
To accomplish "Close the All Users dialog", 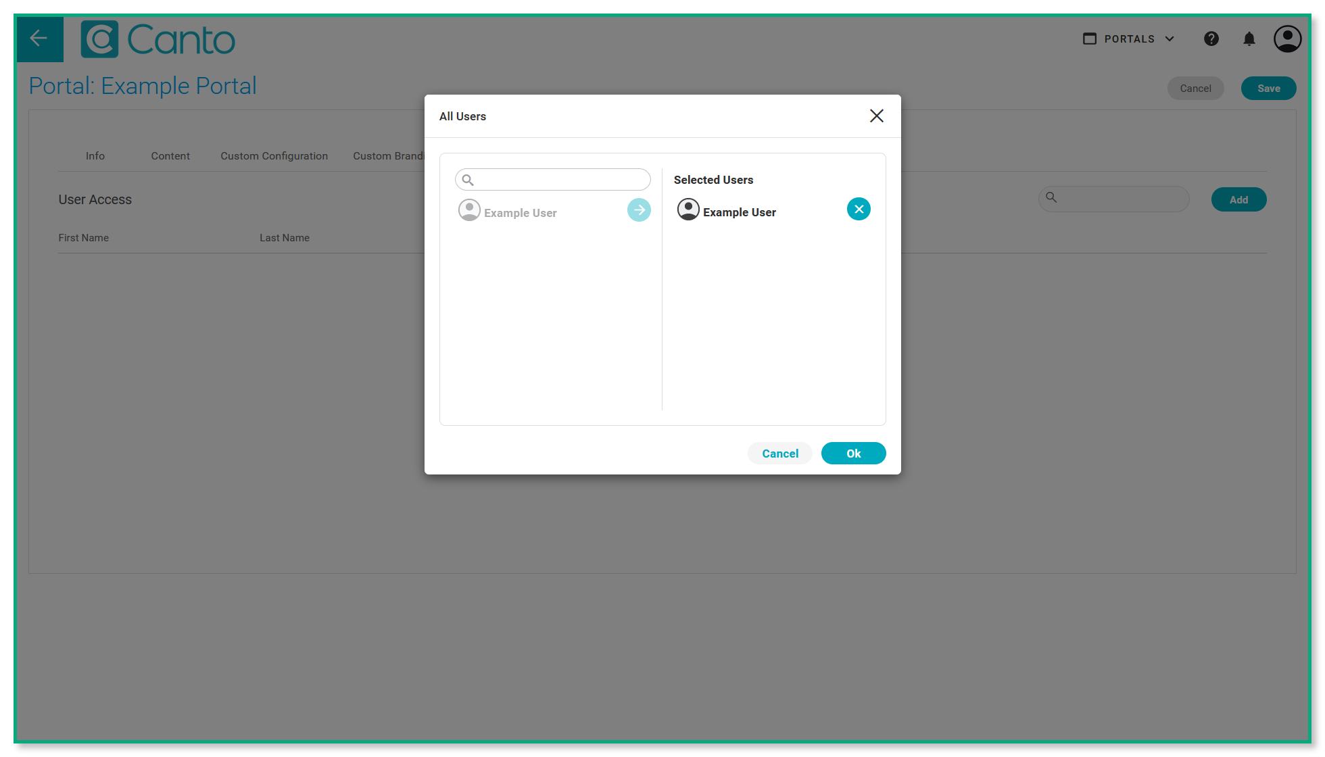I will (876, 116).
